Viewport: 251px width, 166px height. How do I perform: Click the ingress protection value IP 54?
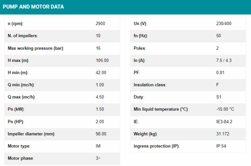click(221, 146)
